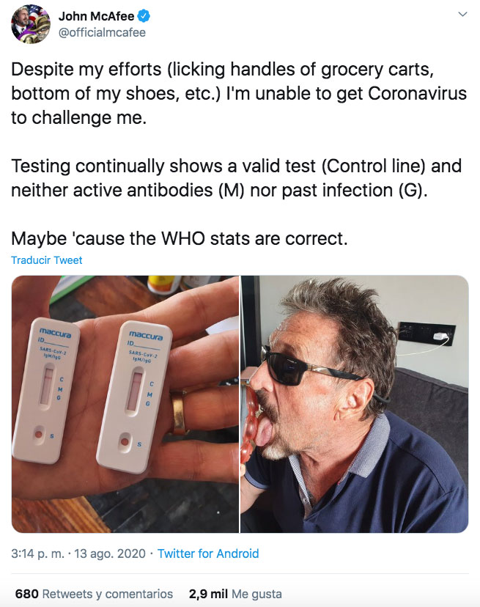View the 2,9 mil Me gusta list
480x607 pixels.
235,594
